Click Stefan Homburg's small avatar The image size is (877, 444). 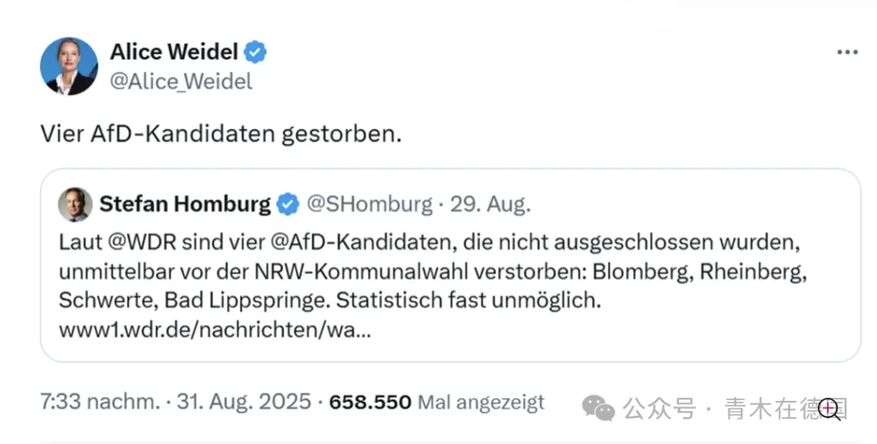75,205
